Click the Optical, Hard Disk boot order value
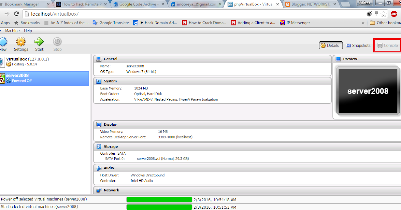 point(148,94)
